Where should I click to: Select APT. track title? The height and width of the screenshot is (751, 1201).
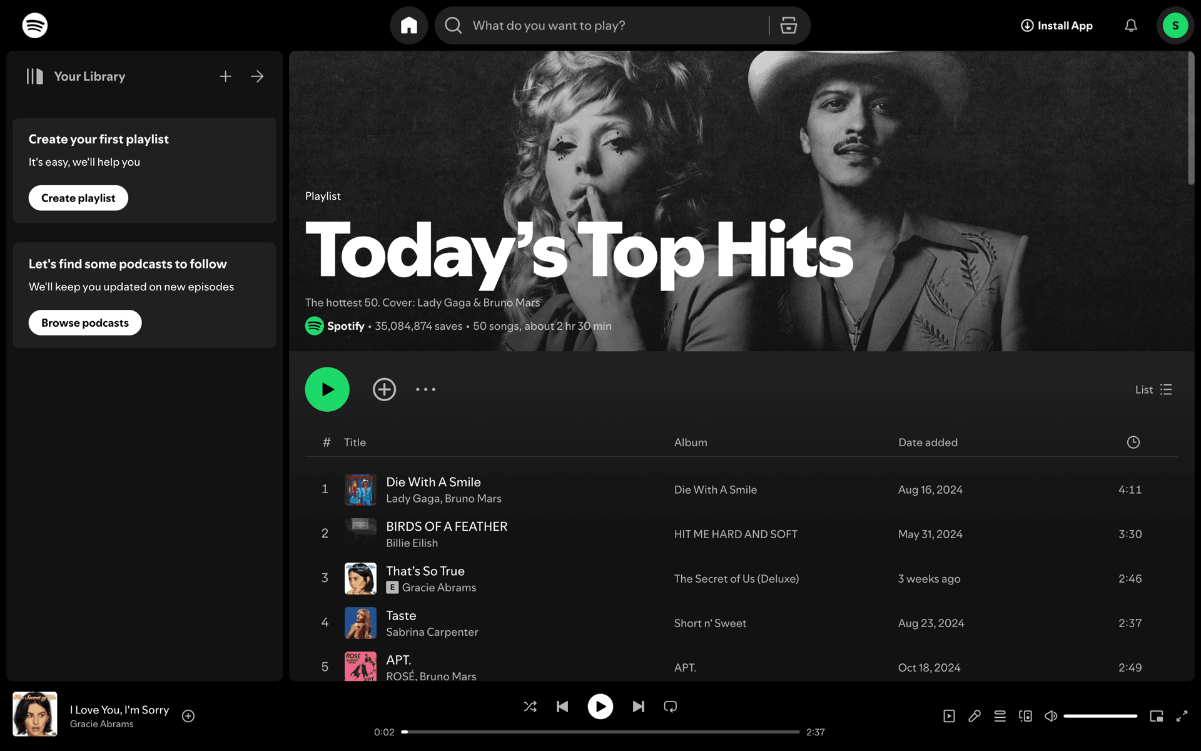pyautogui.click(x=398, y=660)
